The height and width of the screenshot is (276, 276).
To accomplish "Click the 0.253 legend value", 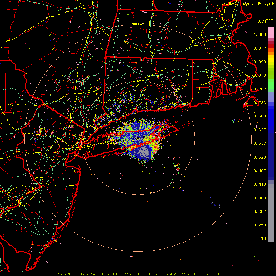I will 260,225.
